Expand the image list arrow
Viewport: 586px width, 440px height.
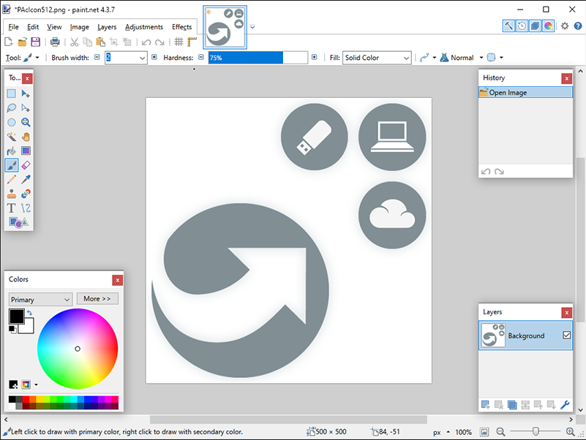click(x=252, y=27)
